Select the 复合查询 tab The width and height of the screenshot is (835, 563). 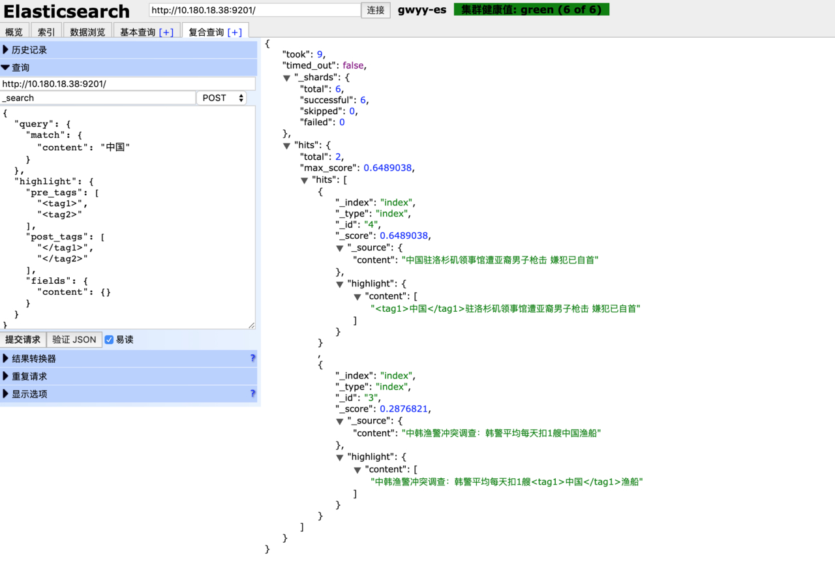click(206, 32)
